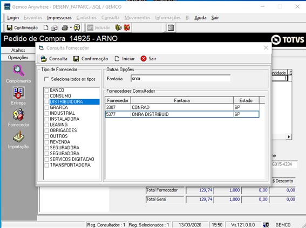Open the Complemento magnifier shortcut
The height and width of the screenshot is (228, 306).
[x=18, y=71]
